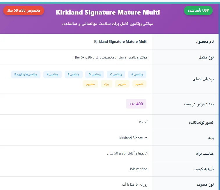This screenshot has height=190, width=220.
Task: Select the ویتامین E tag
Action: pos(74,74)
